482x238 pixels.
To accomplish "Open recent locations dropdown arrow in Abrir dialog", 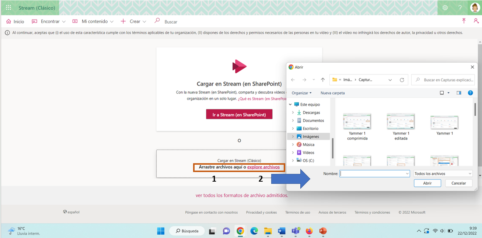I will [314, 80].
